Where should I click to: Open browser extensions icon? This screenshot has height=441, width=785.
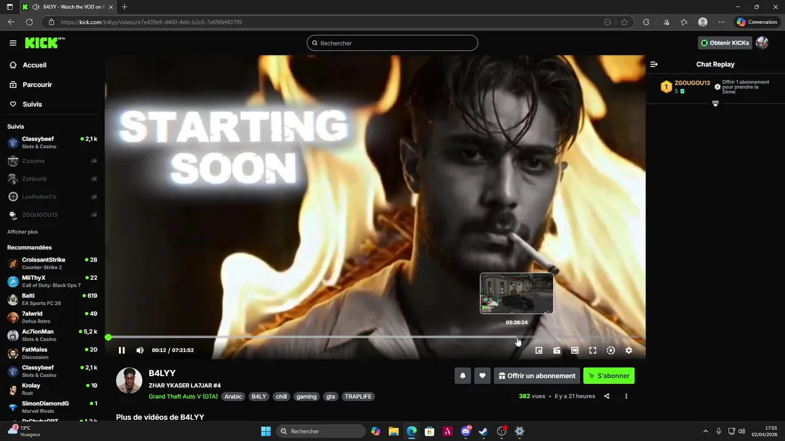(x=646, y=22)
